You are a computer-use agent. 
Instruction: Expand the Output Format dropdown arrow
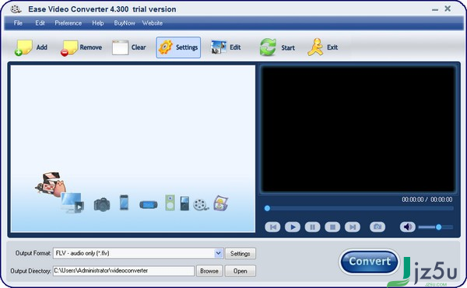click(218, 253)
